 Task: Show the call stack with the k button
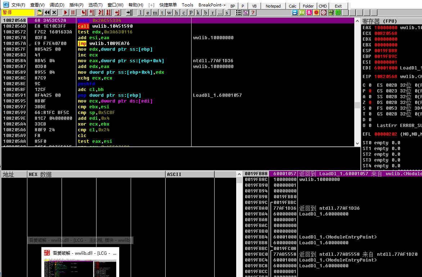point(198,12)
